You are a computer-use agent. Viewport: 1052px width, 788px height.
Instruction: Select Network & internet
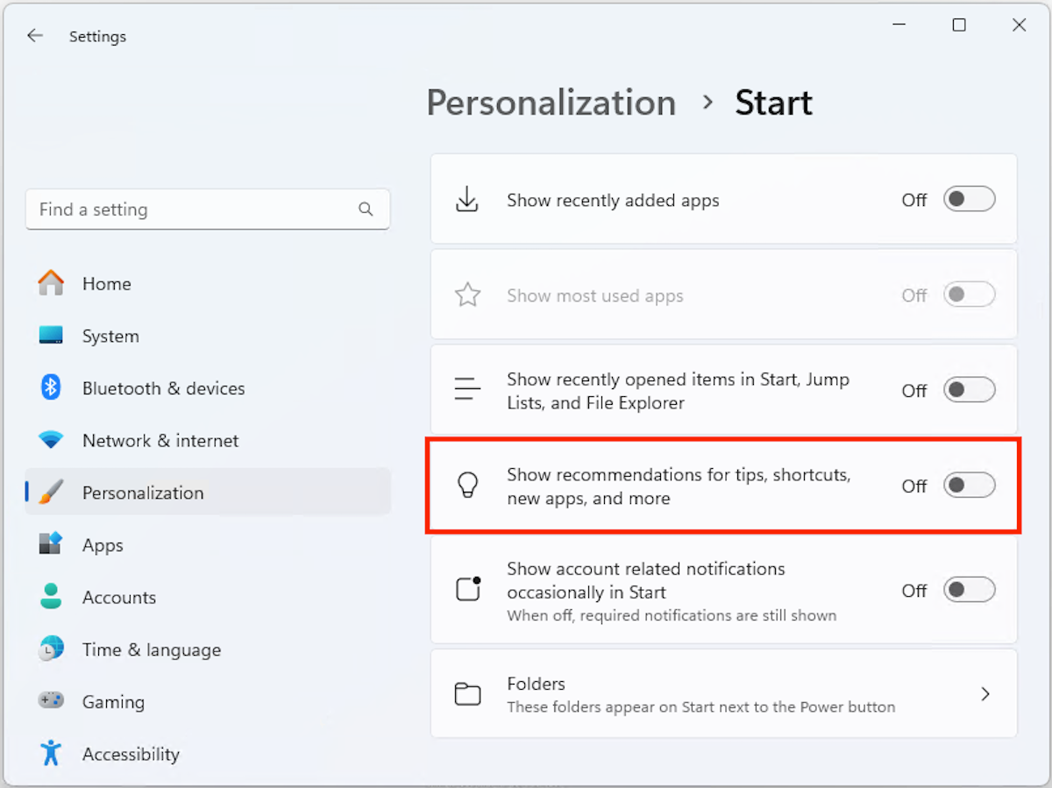[x=208, y=440]
